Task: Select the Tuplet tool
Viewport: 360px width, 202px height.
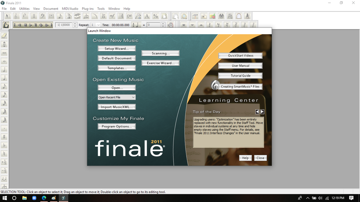Action: 86,16
